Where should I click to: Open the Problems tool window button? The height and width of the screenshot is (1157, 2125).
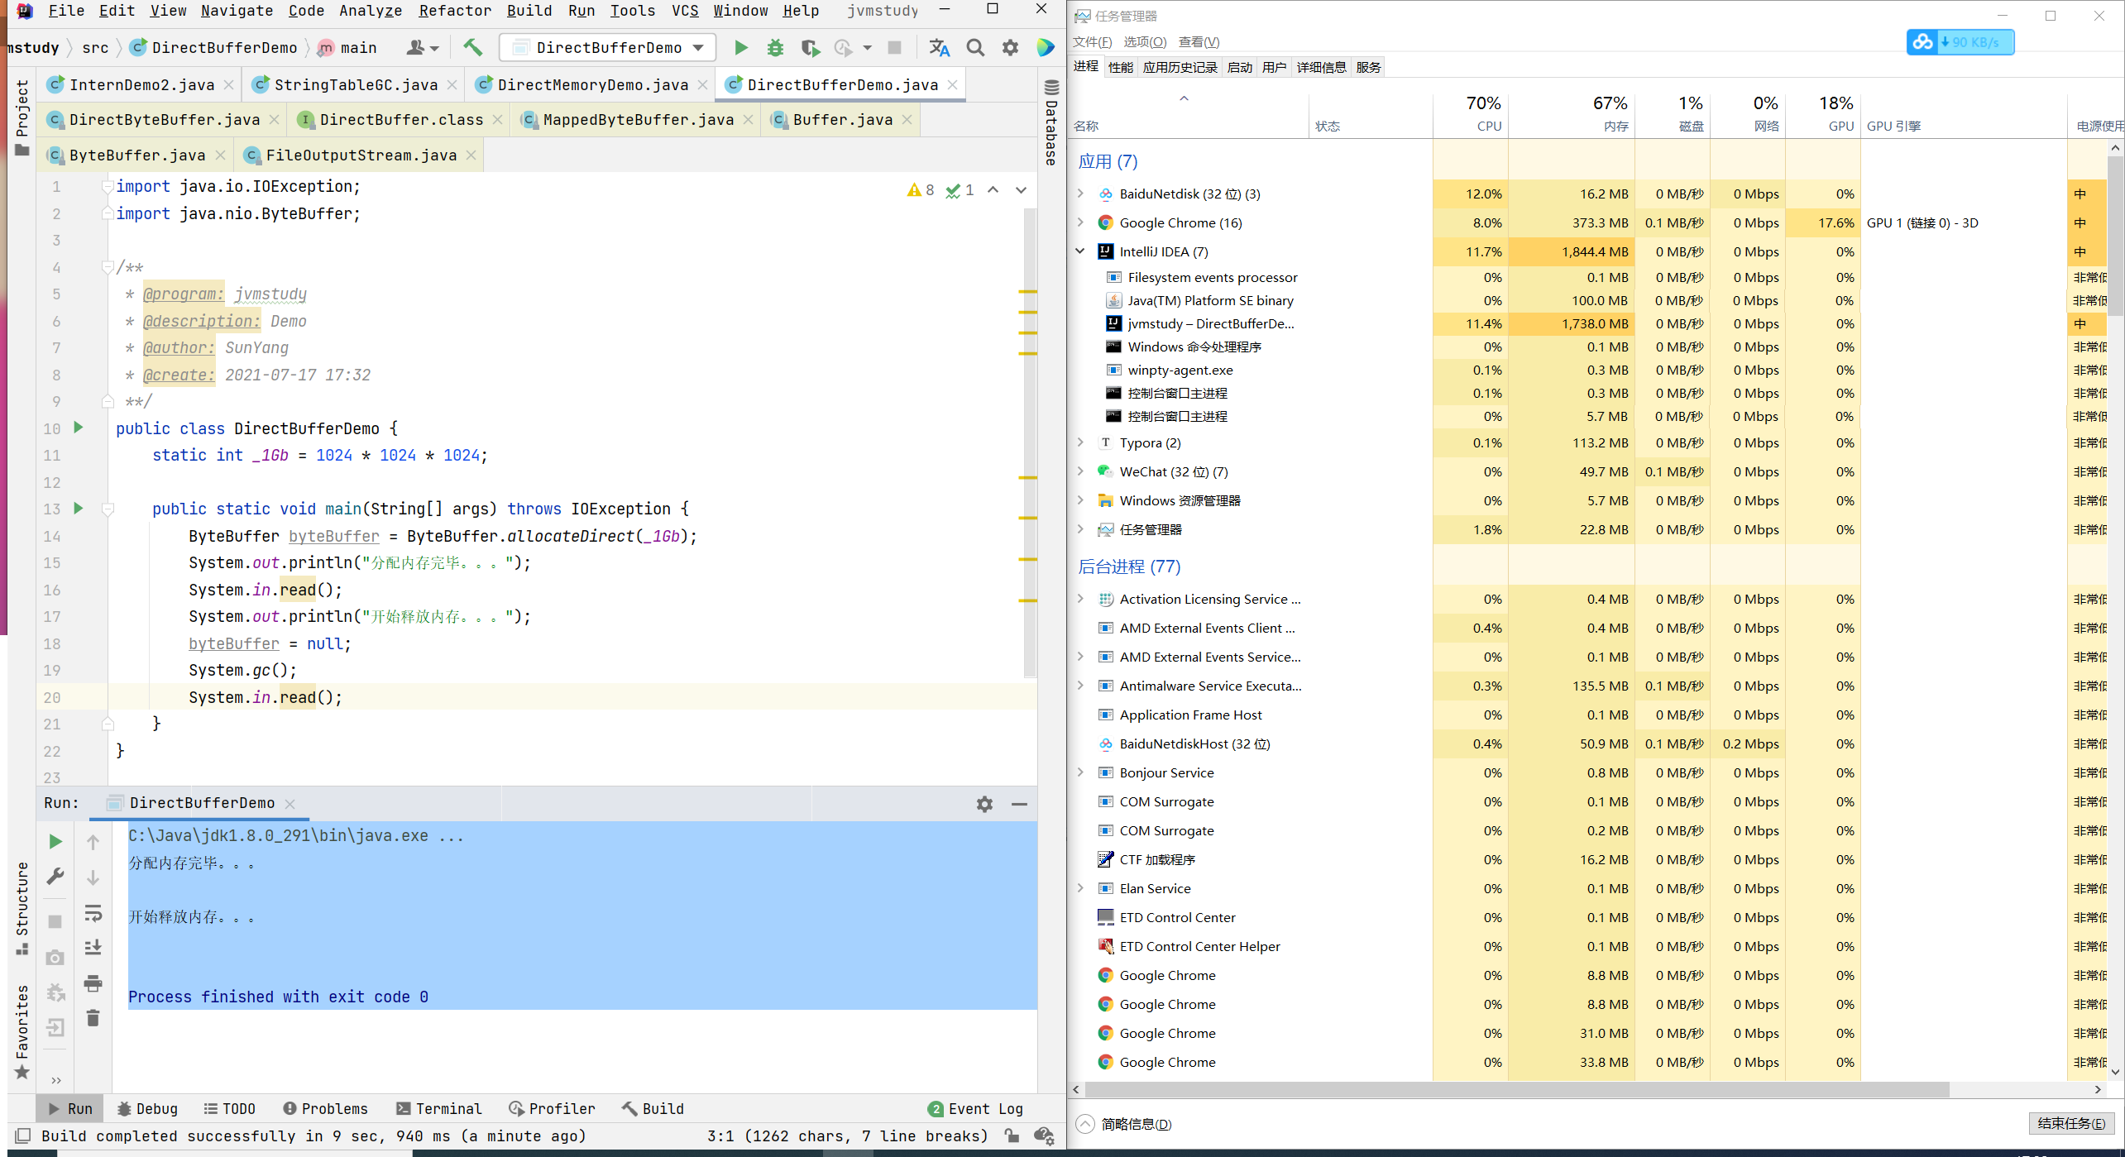point(325,1108)
